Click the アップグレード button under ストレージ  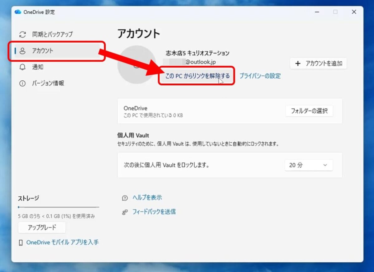coord(42,227)
